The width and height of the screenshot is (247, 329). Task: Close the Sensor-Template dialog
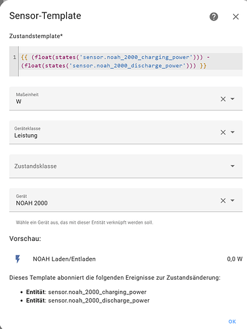tap(236, 16)
